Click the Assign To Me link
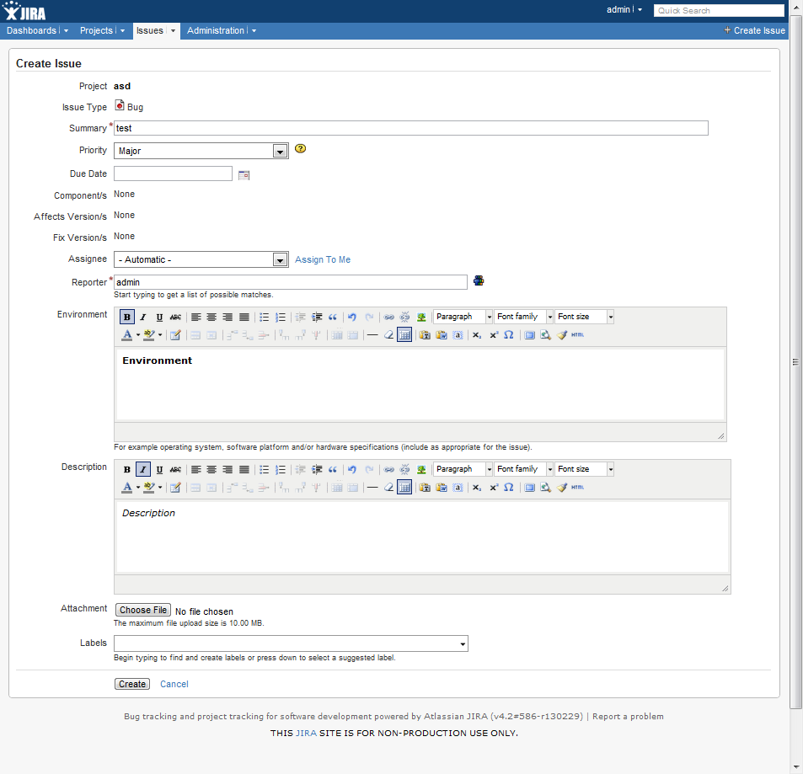The width and height of the screenshot is (803, 774). [x=323, y=259]
